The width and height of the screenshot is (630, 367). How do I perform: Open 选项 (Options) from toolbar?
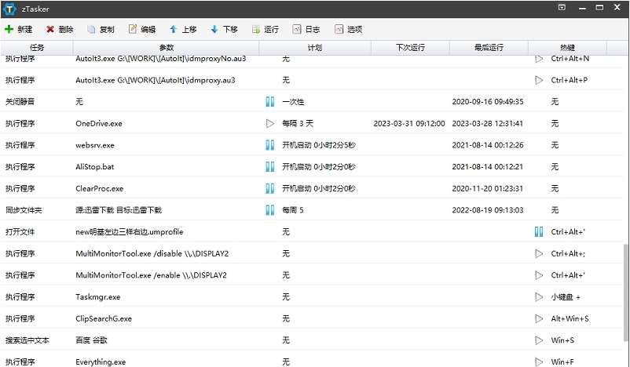pos(348,29)
